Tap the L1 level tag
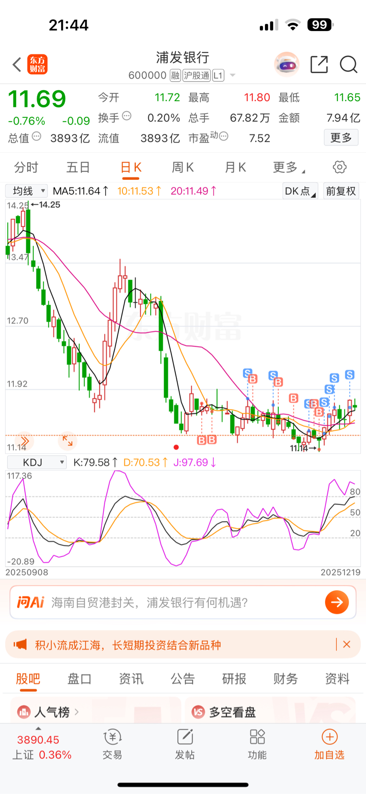 218,75
